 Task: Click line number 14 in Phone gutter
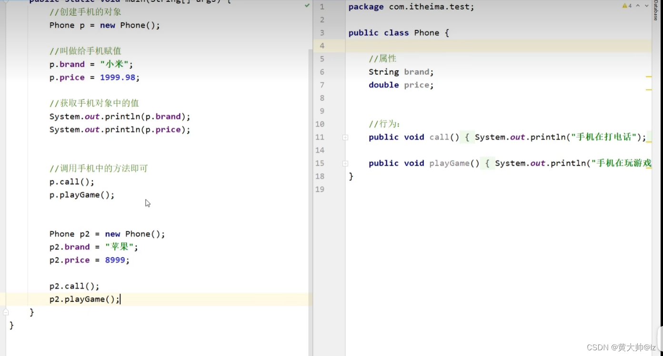pyautogui.click(x=320, y=150)
